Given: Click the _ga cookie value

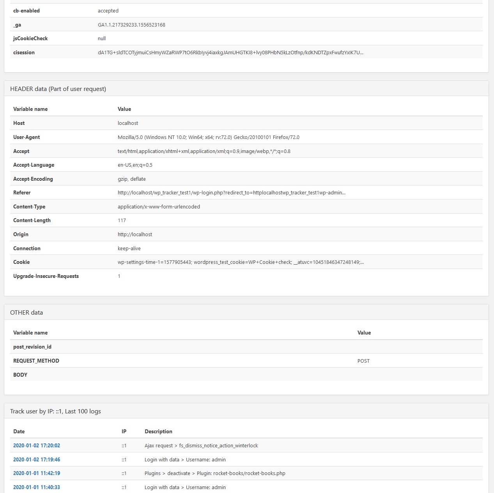Looking at the screenshot, I should click(x=131, y=25).
